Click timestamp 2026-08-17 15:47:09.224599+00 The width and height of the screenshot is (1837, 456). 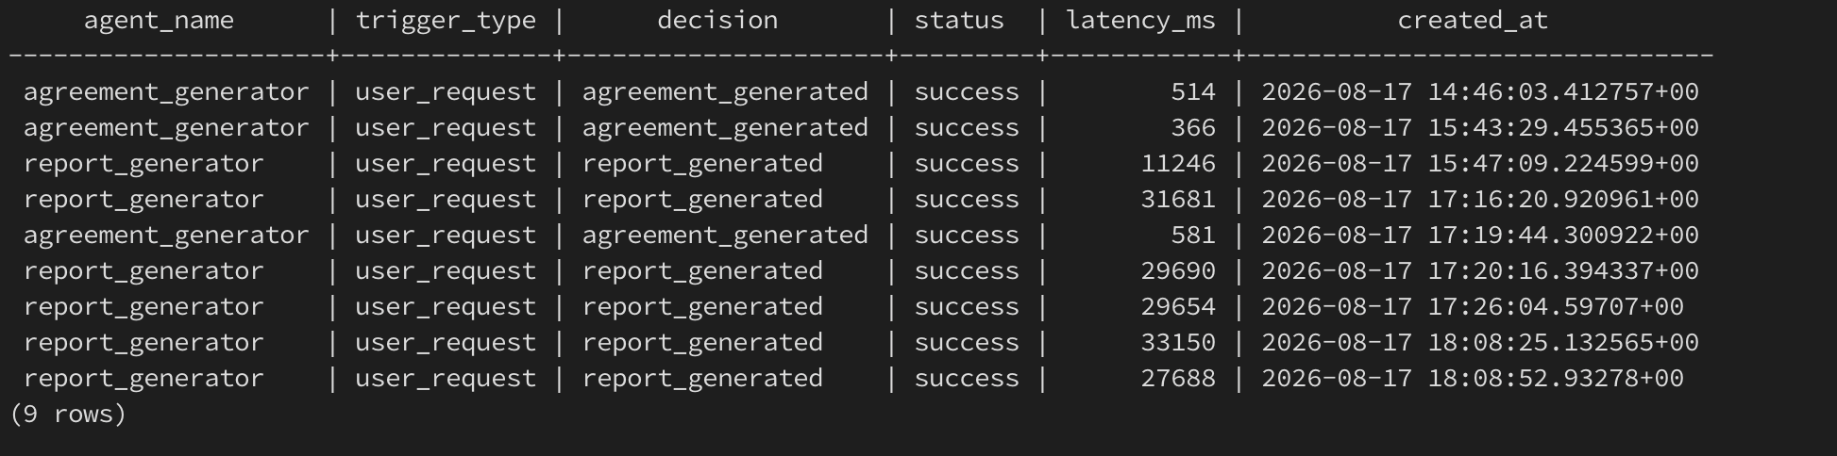(1480, 164)
